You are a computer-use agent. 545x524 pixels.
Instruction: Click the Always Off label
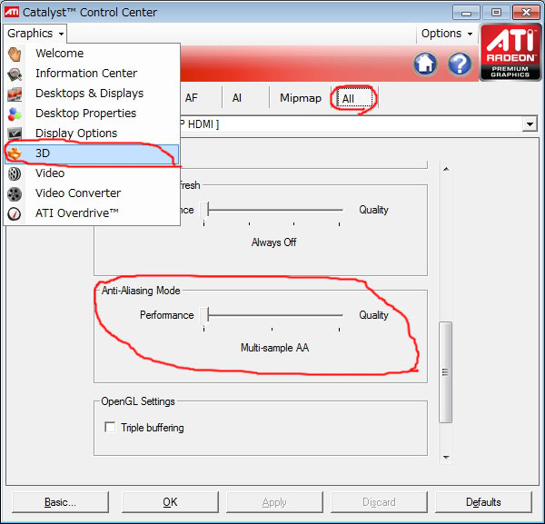[x=274, y=242]
